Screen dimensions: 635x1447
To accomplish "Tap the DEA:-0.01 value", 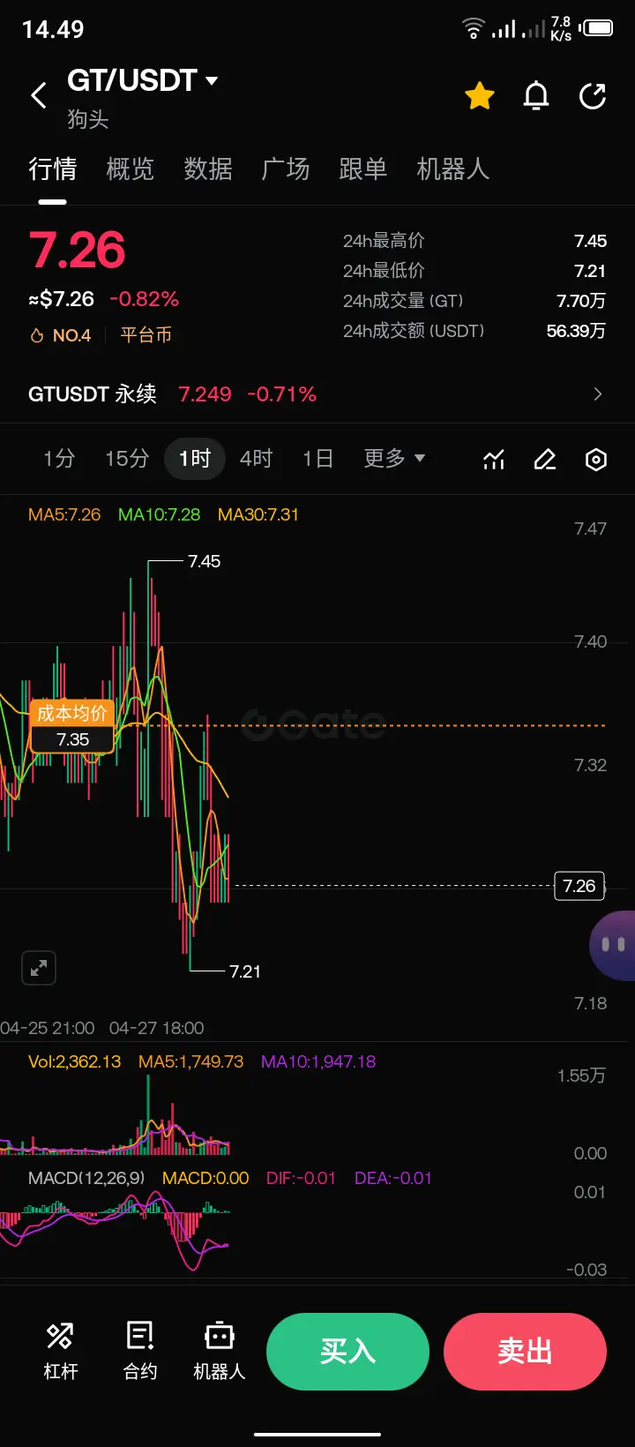I will coord(393,1178).
